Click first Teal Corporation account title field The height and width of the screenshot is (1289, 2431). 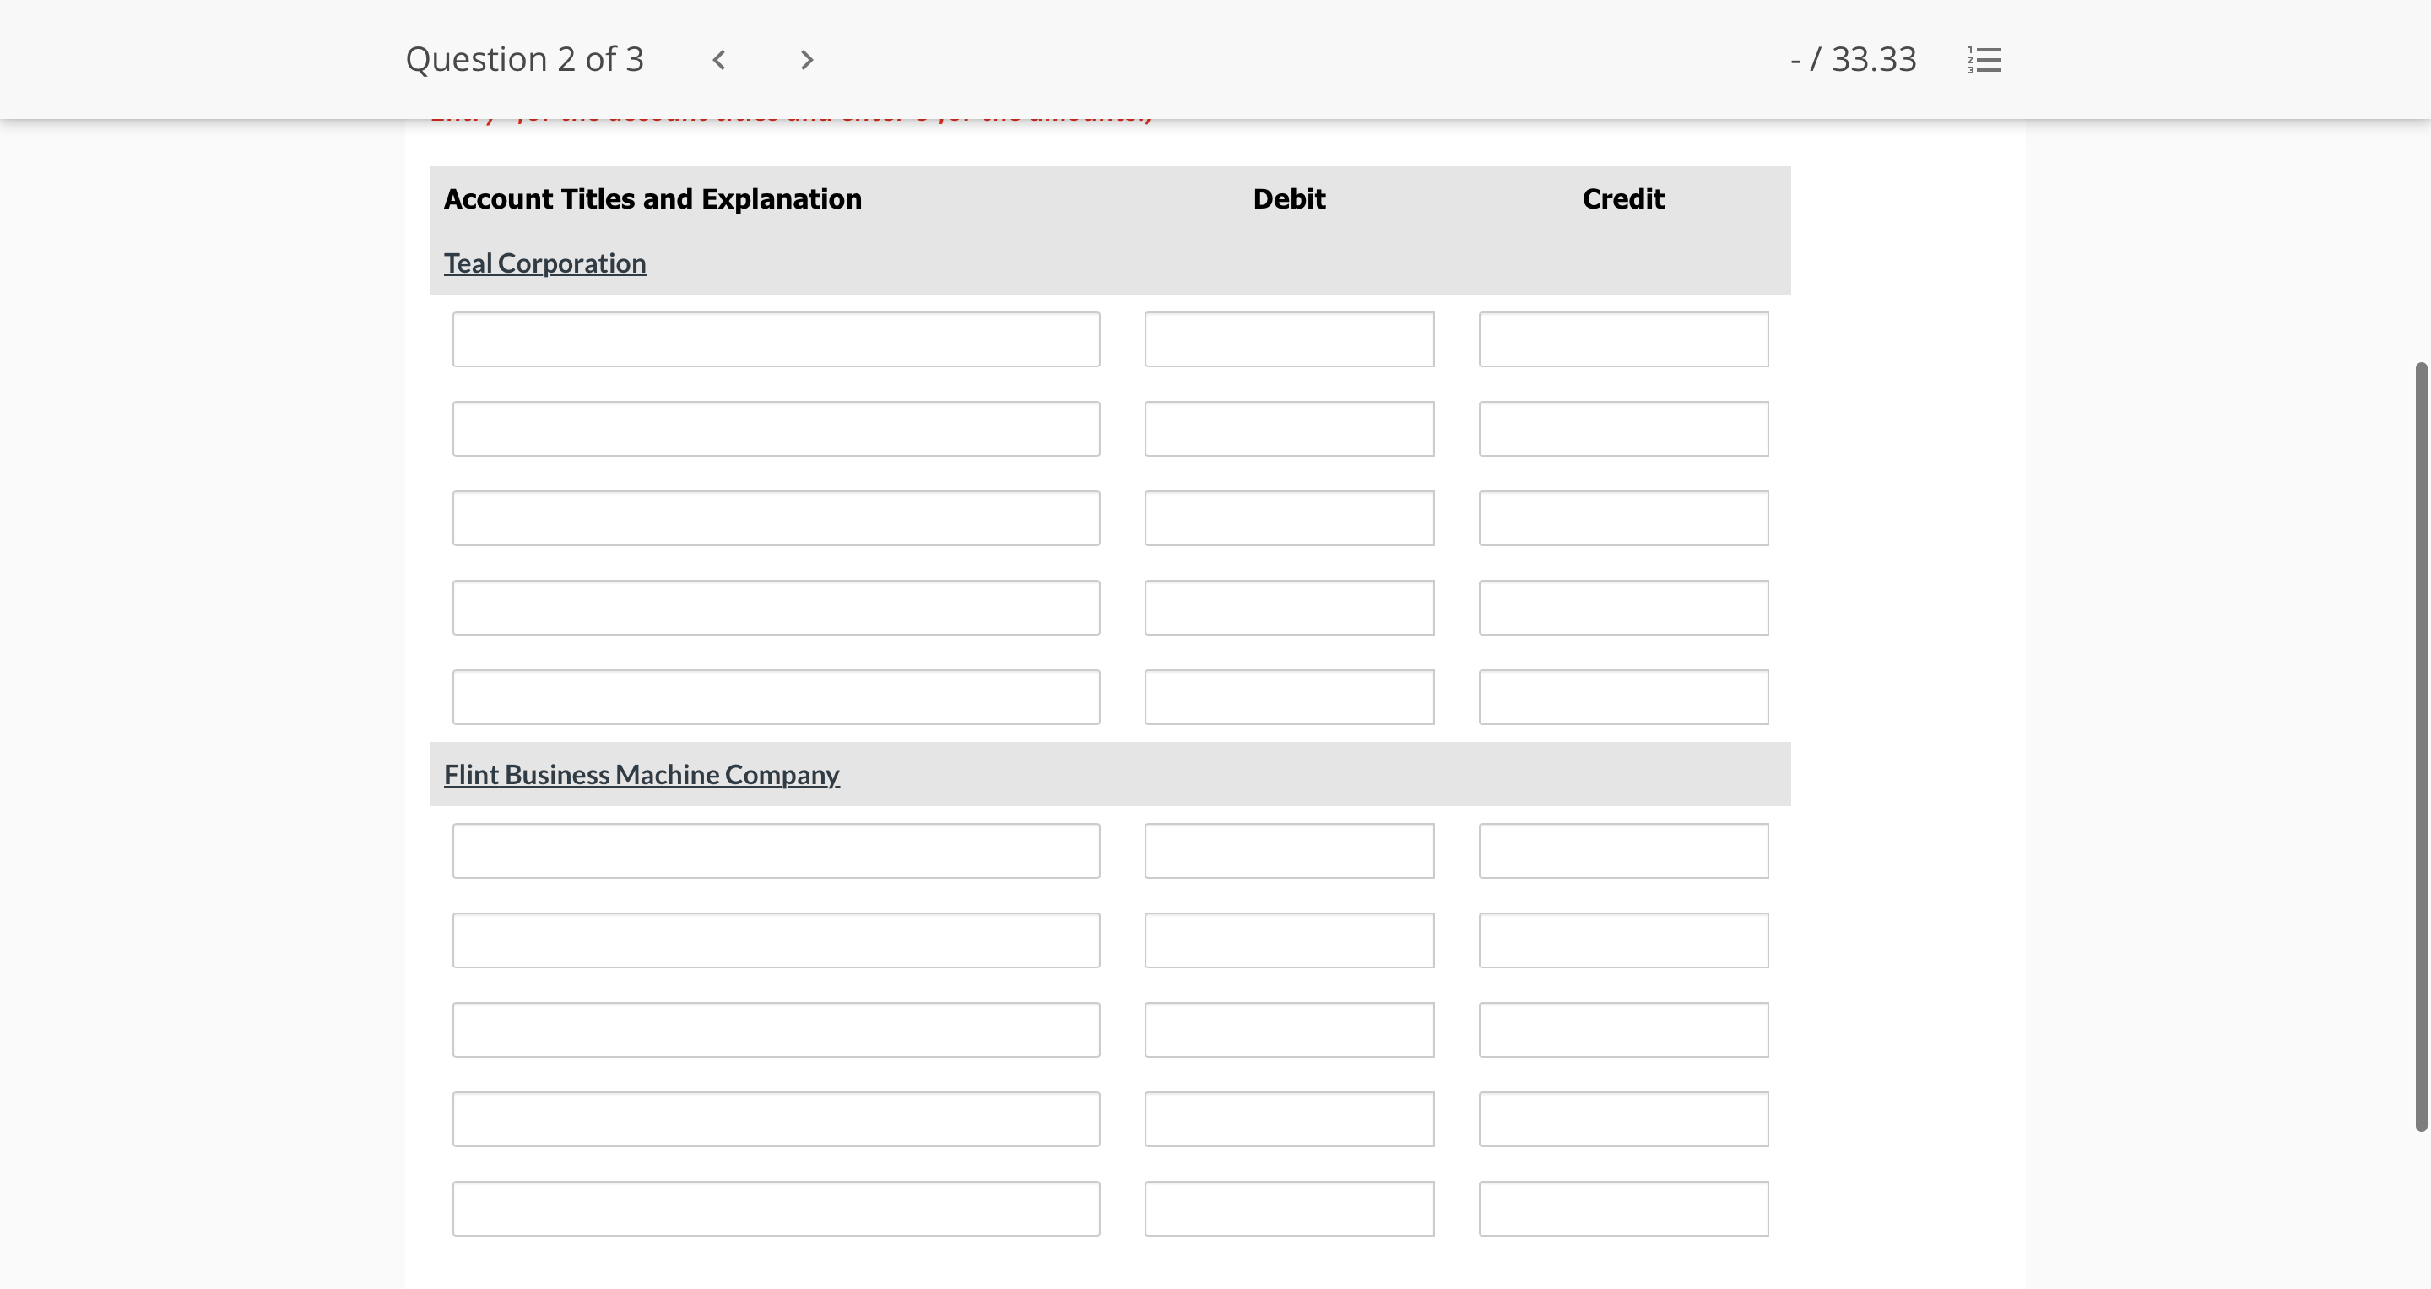click(776, 339)
